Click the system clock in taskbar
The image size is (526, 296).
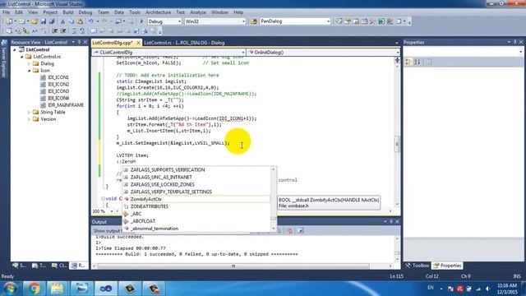click(507, 289)
